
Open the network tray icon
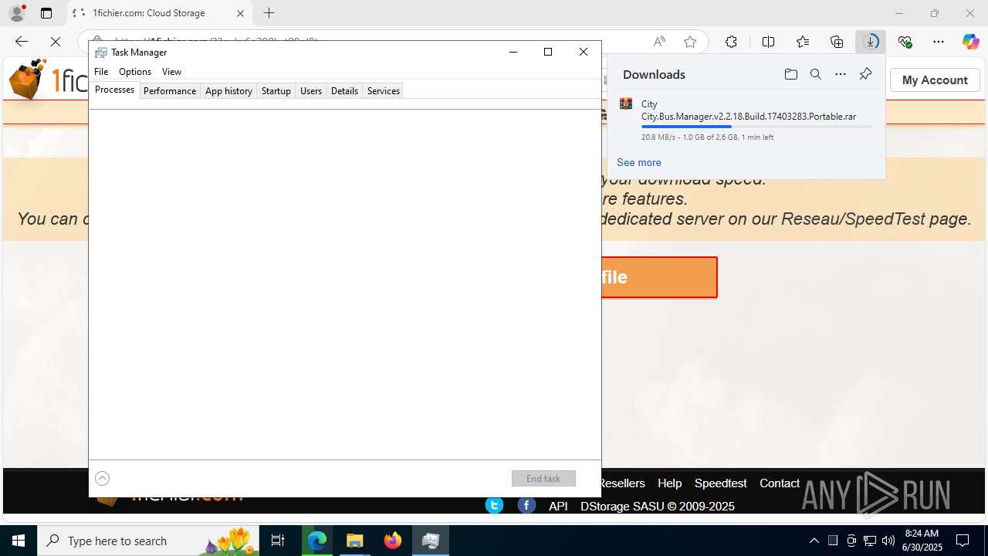click(870, 541)
